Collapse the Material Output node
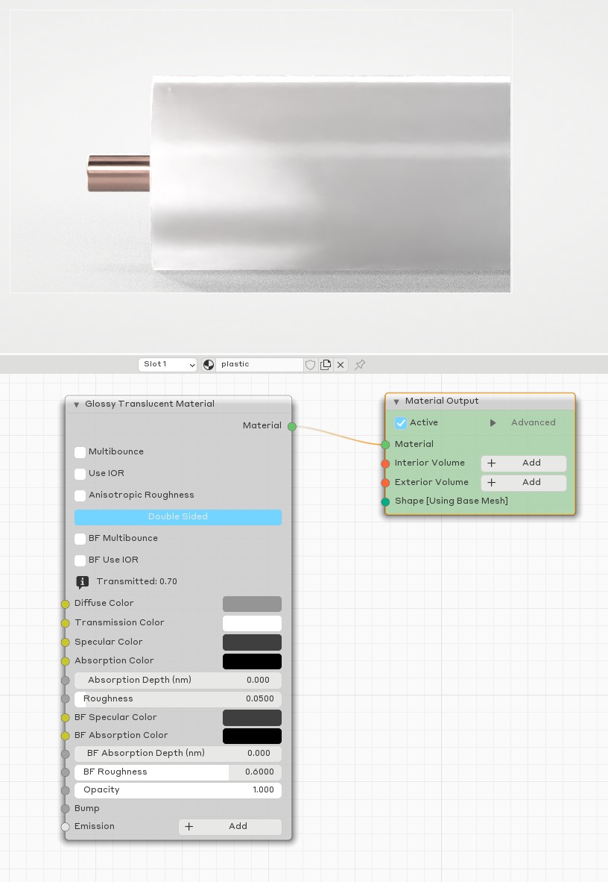The height and width of the screenshot is (882, 608). tap(396, 401)
